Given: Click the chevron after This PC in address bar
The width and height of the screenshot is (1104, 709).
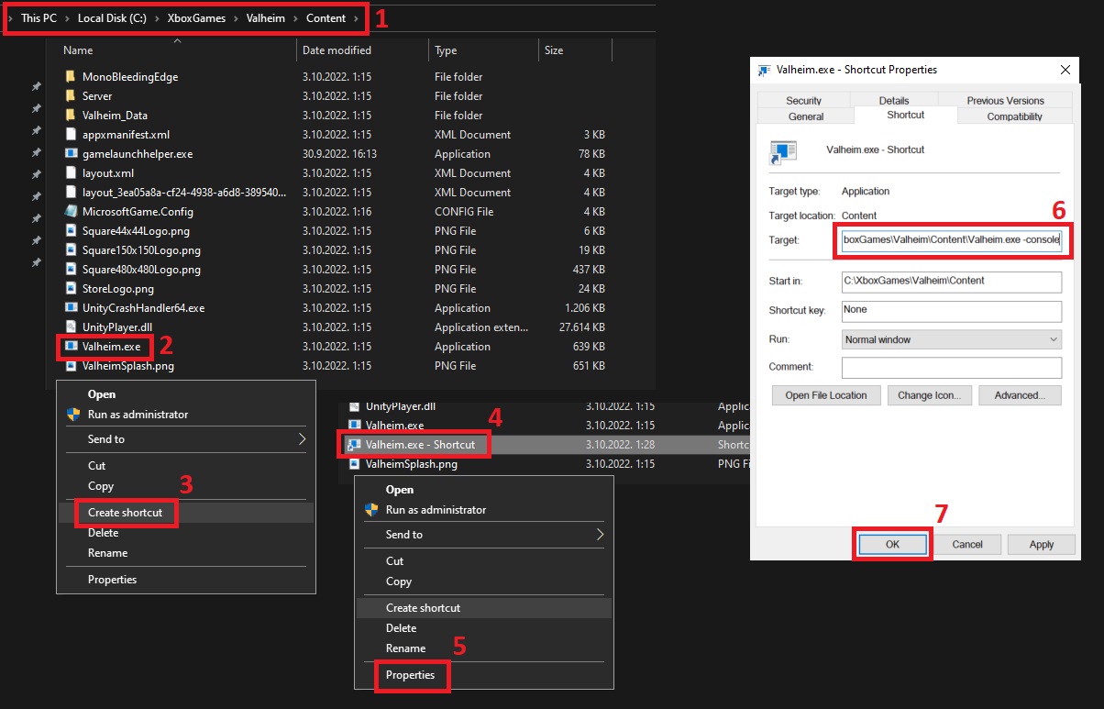Looking at the screenshot, I should click(67, 18).
